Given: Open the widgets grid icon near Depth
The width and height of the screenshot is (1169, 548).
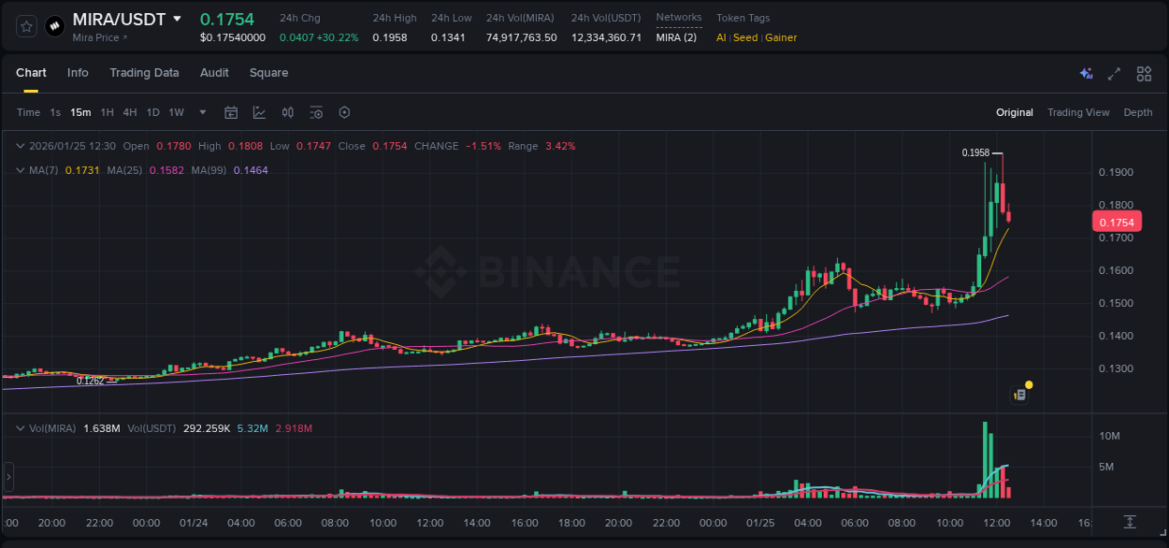Looking at the screenshot, I should [1143, 73].
